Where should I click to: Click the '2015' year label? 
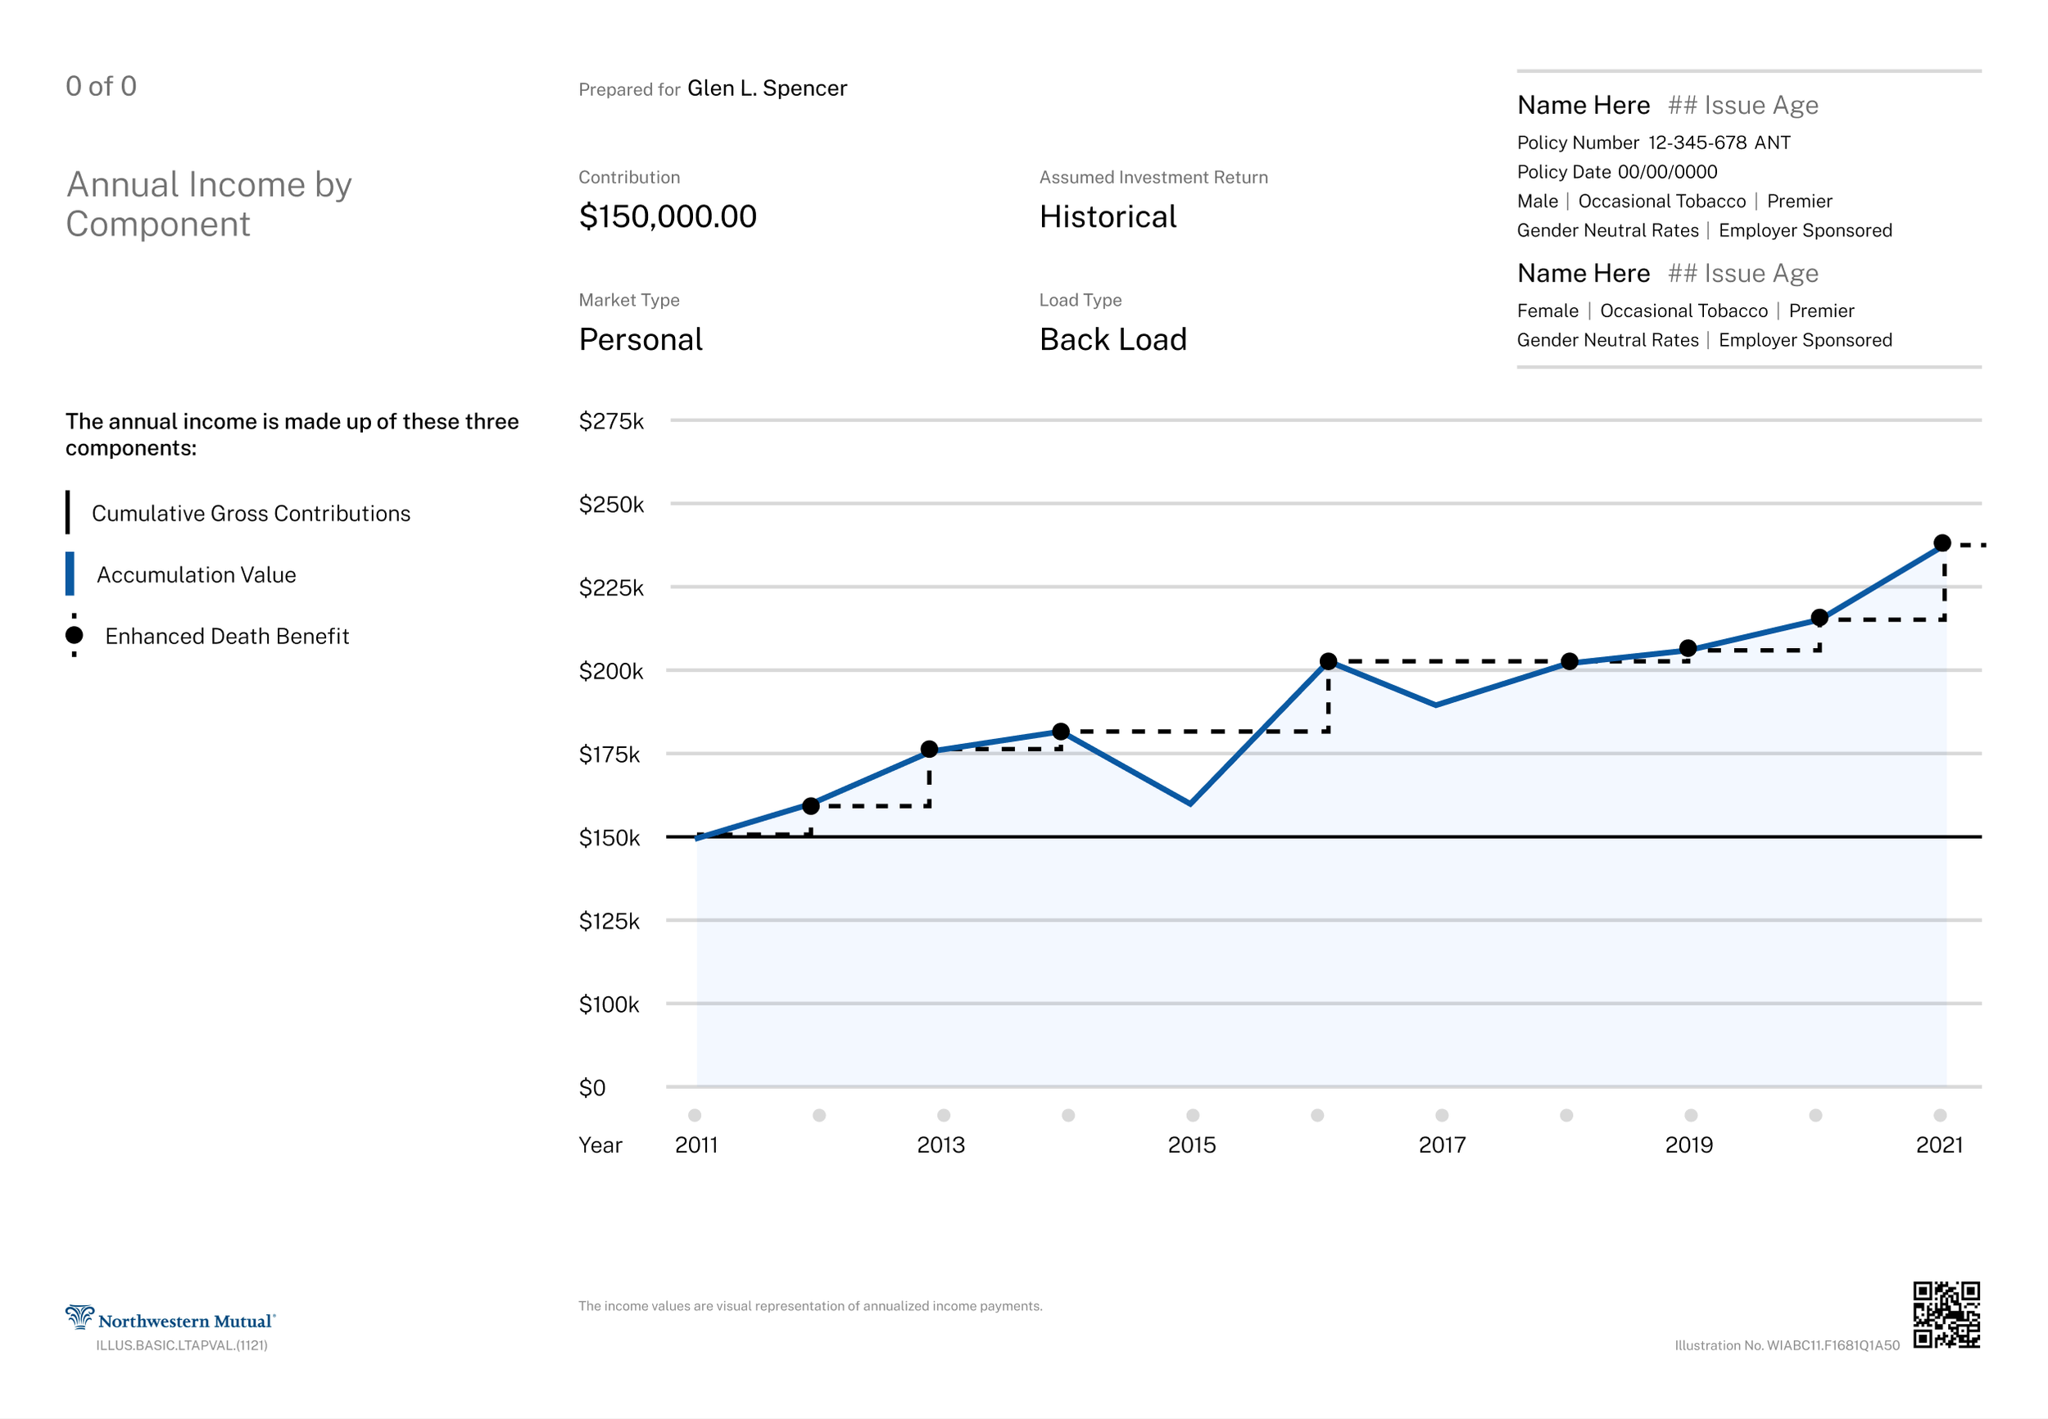pos(1192,1145)
